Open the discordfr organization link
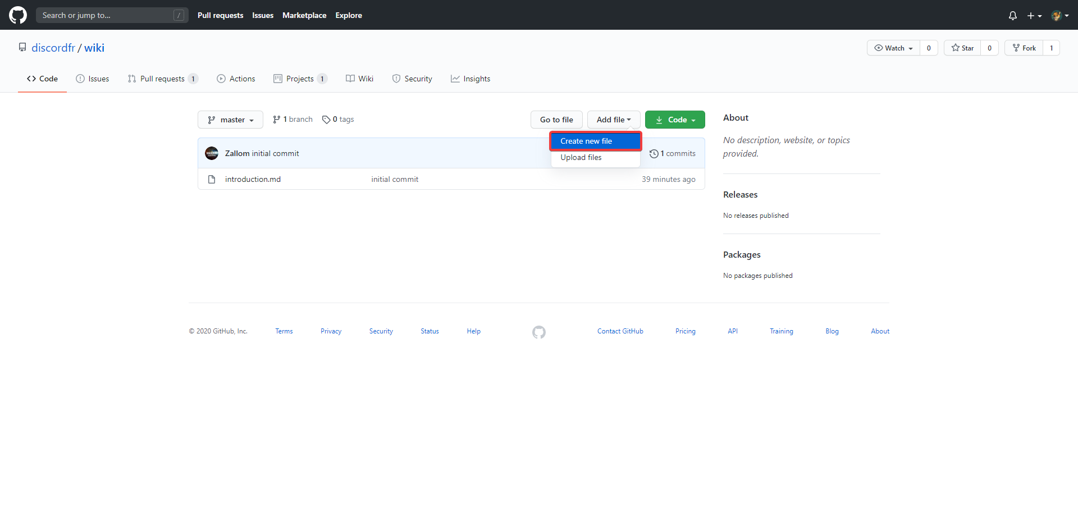This screenshot has height=526, width=1078. (53, 48)
